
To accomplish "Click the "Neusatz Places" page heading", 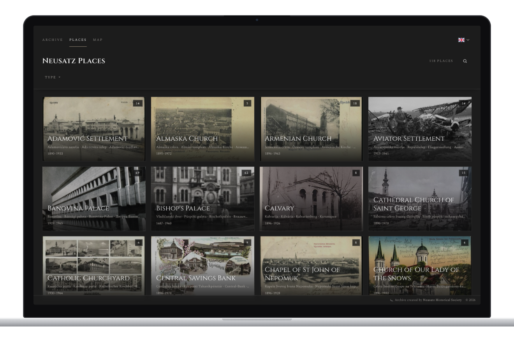I will pyautogui.click(x=74, y=61).
